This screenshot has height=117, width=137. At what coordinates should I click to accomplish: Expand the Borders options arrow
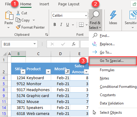tap(86, 25)
